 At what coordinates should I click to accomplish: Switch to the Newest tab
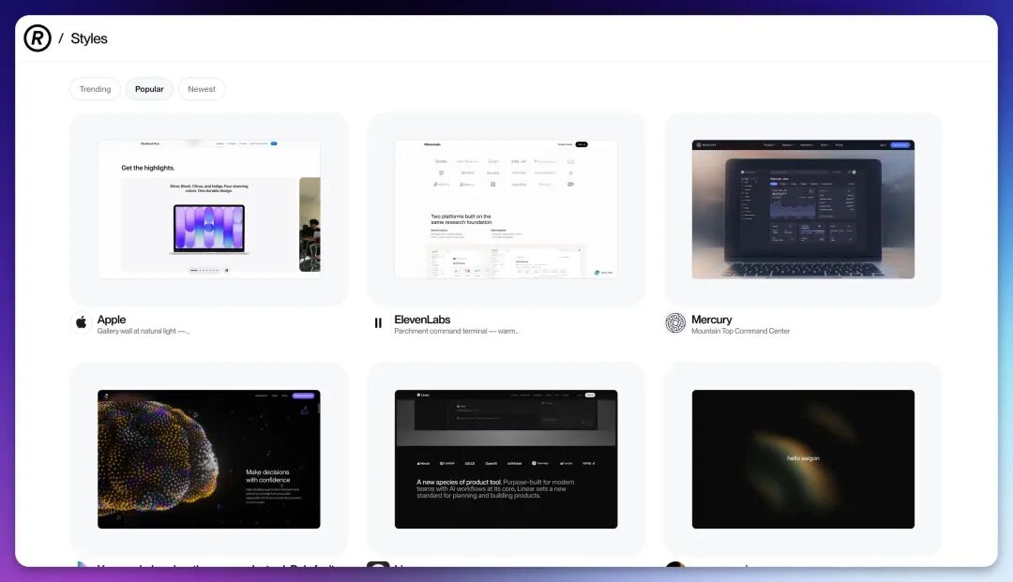click(x=202, y=89)
